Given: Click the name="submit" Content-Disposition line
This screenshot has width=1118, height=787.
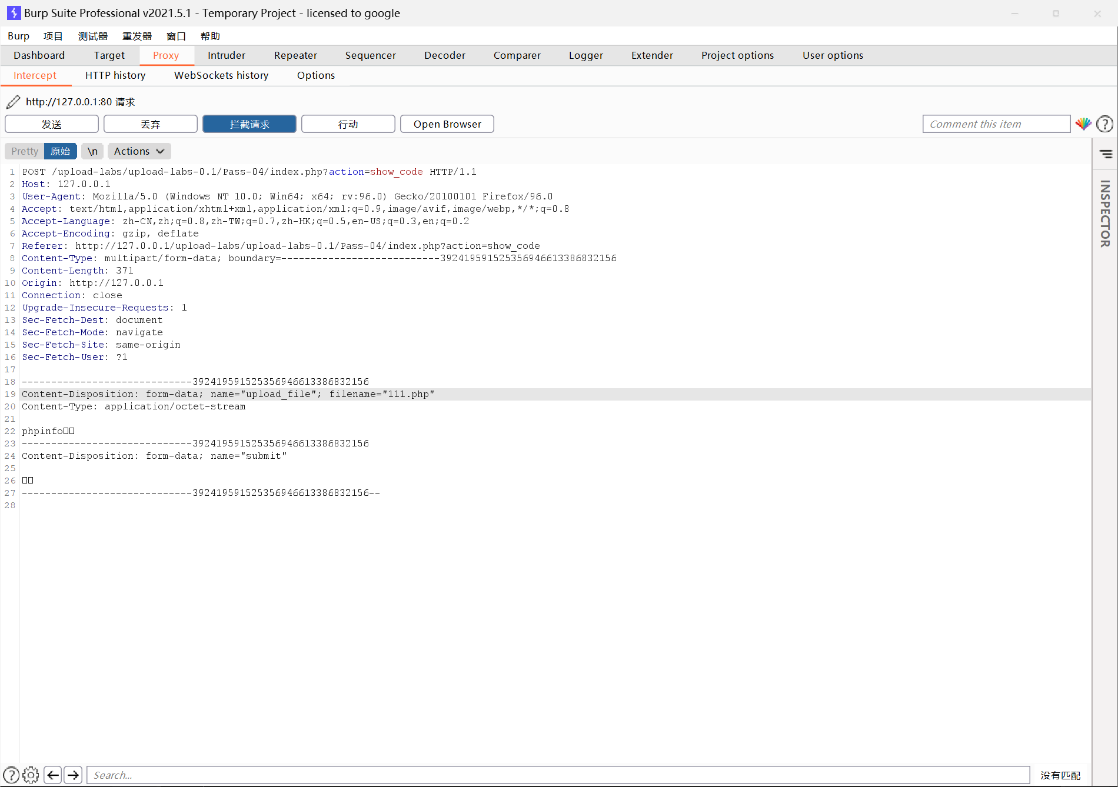Looking at the screenshot, I should pyautogui.click(x=154, y=456).
